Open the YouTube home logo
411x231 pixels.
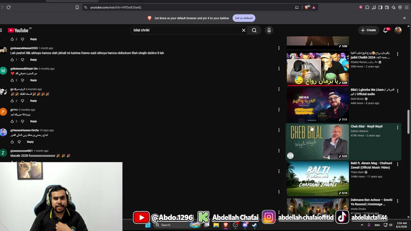click(x=18, y=30)
